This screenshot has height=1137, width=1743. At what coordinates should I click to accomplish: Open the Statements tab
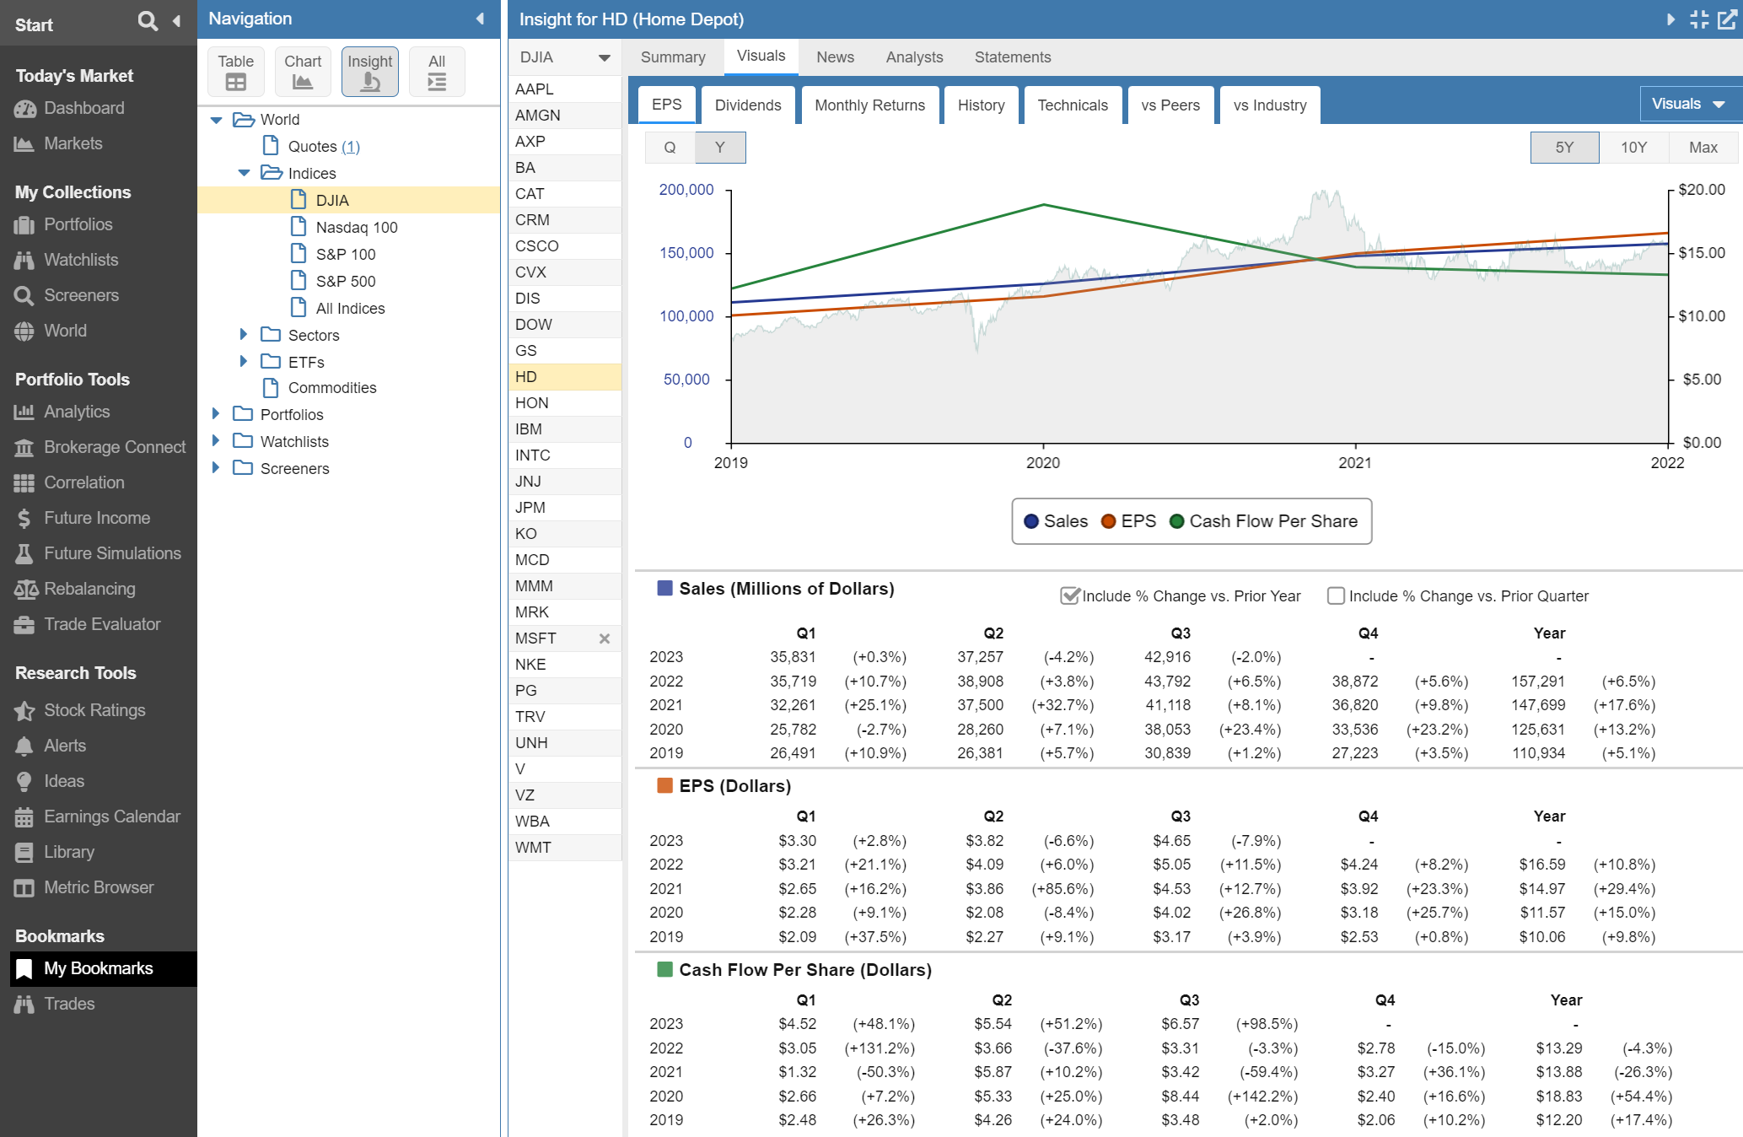tap(1013, 57)
